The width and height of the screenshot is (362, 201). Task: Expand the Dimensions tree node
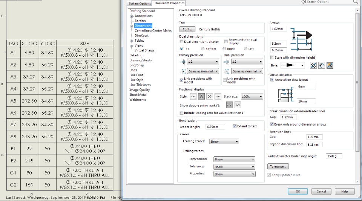pos(132,26)
